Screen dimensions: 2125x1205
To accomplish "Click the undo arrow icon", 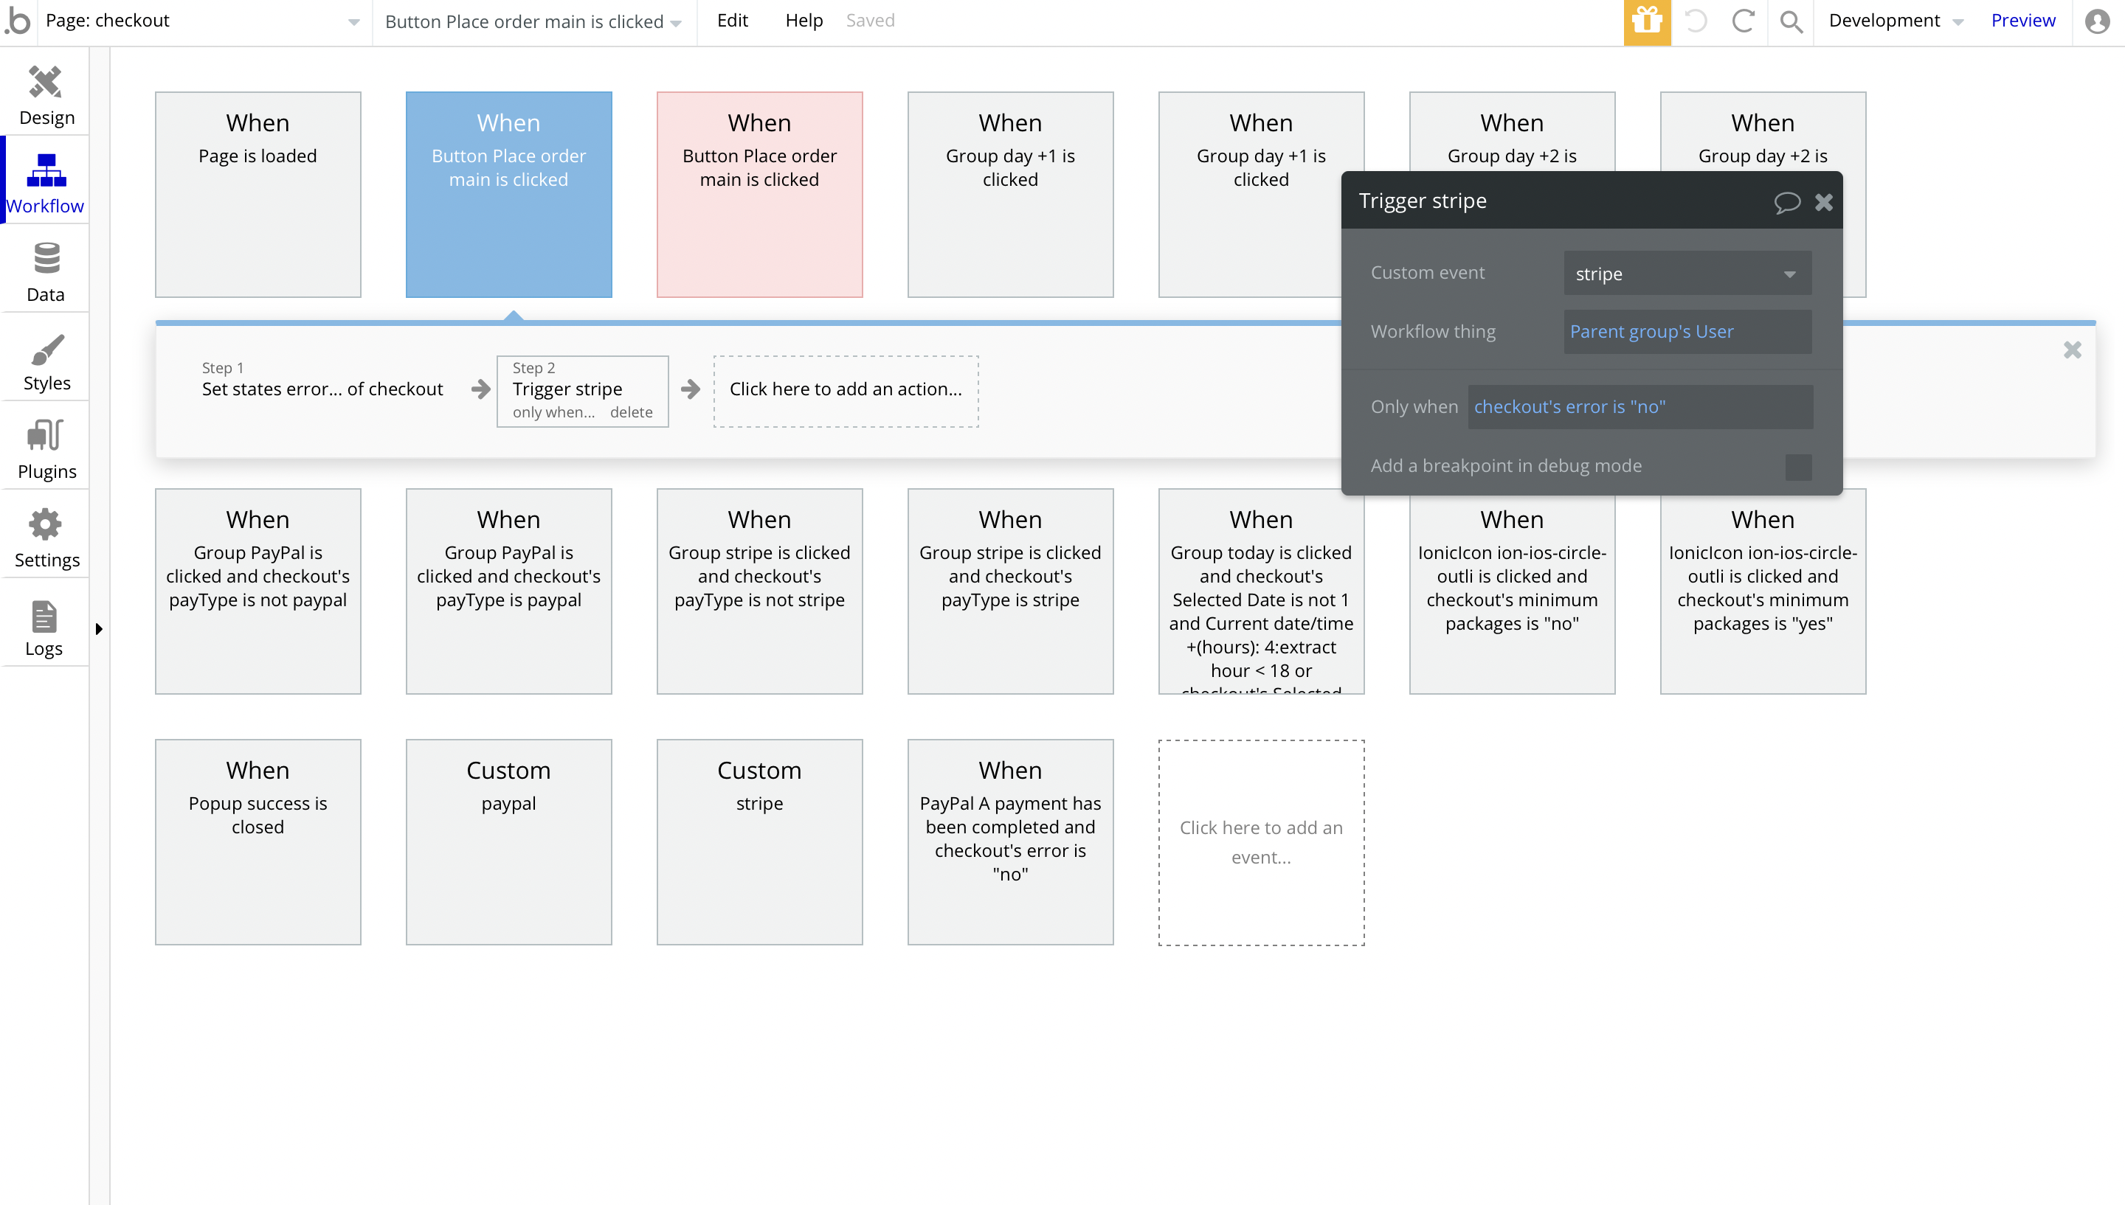I will click(1696, 21).
